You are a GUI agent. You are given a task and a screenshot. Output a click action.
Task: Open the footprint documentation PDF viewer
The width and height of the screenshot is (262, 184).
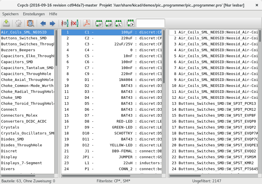coord(86,23)
